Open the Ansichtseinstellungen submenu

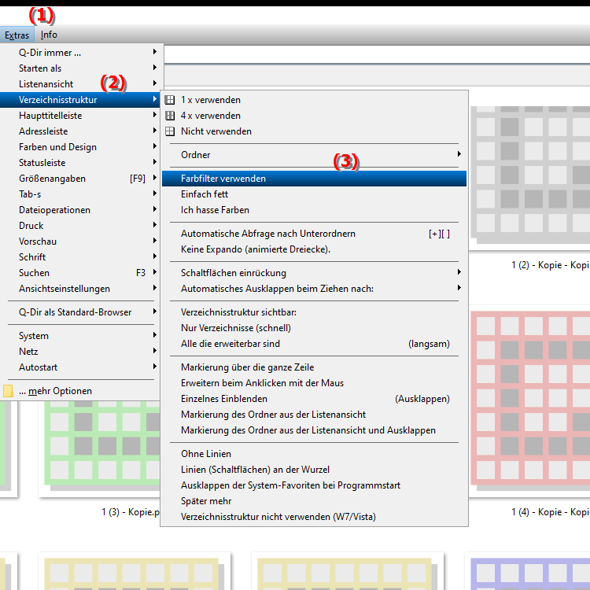click(x=79, y=289)
